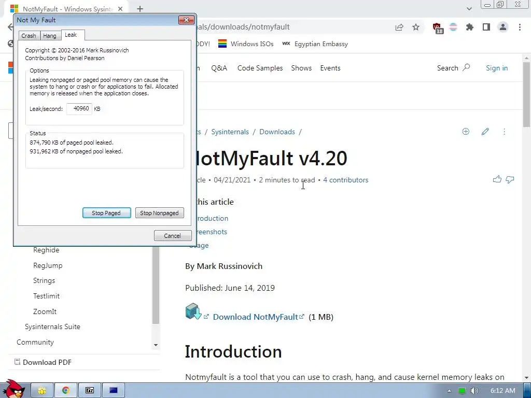Click the page scrollbar up arrow

(527, 58)
